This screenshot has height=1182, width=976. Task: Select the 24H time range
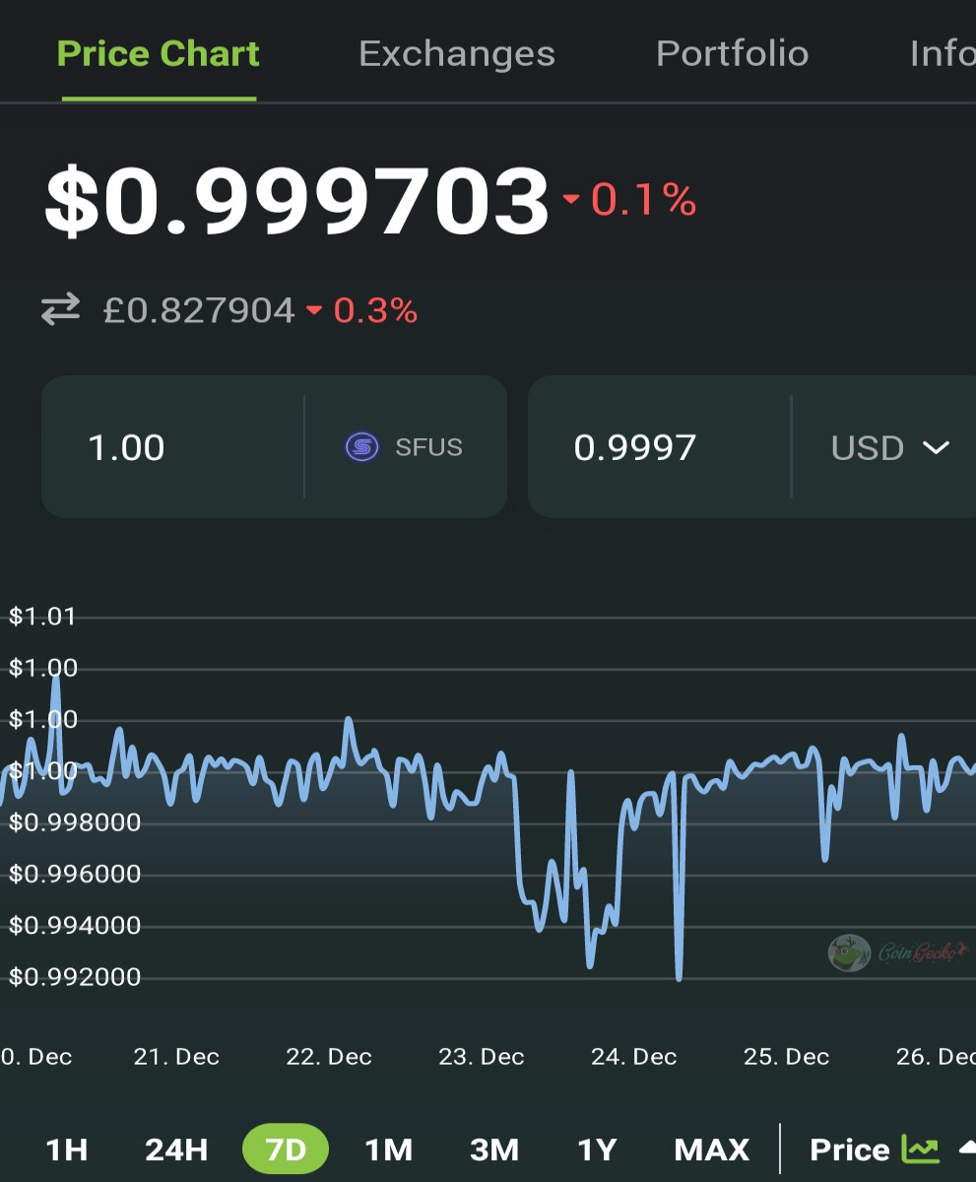coord(176,1149)
